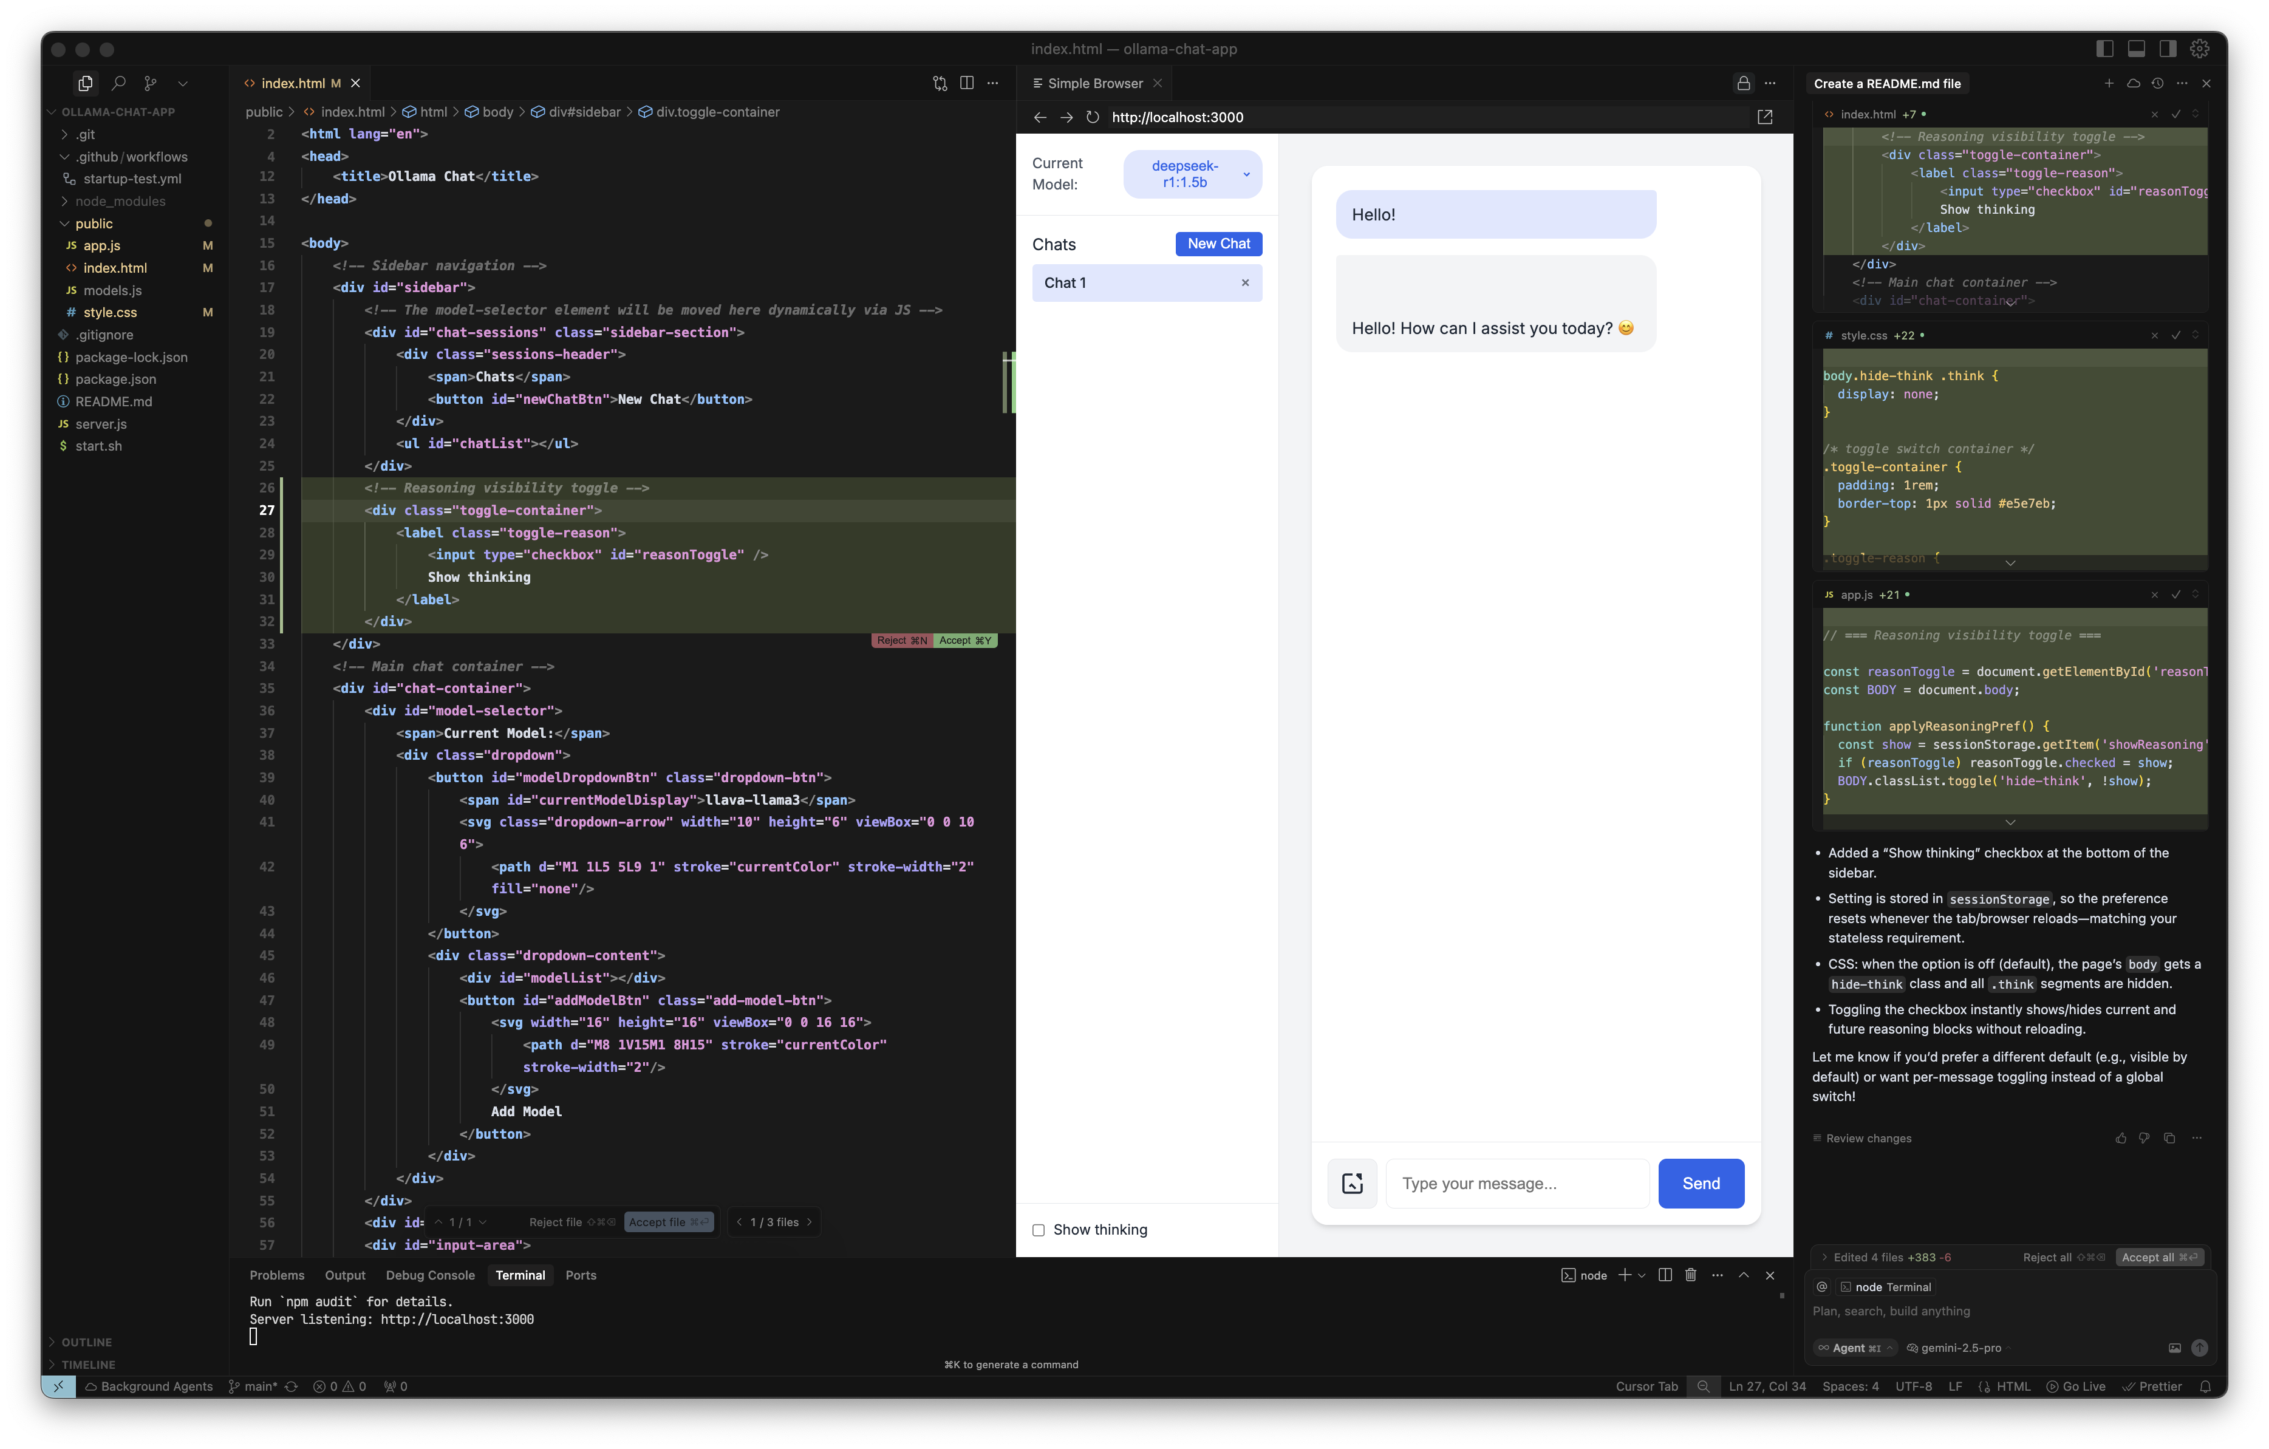Start a new chat with plus icon in AI panel
Image resolution: width=2269 pixels, height=1449 pixels.
coord(2109,83)
